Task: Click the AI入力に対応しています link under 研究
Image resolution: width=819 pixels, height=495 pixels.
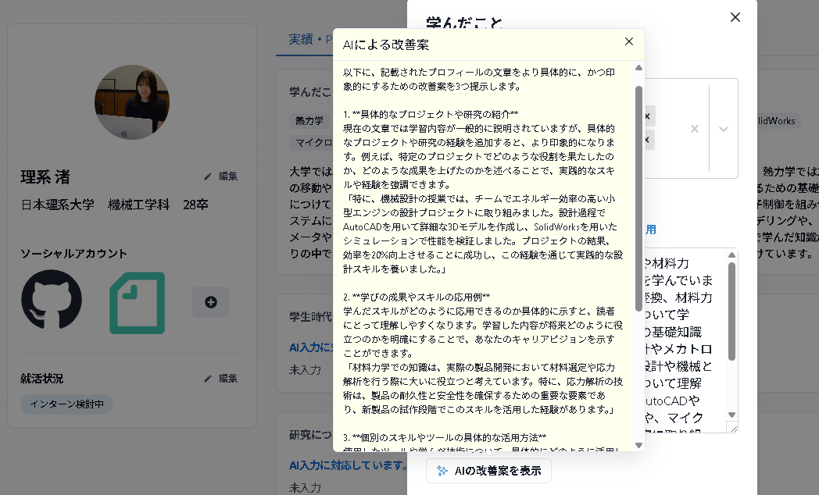Action: [x=347, y=465]
